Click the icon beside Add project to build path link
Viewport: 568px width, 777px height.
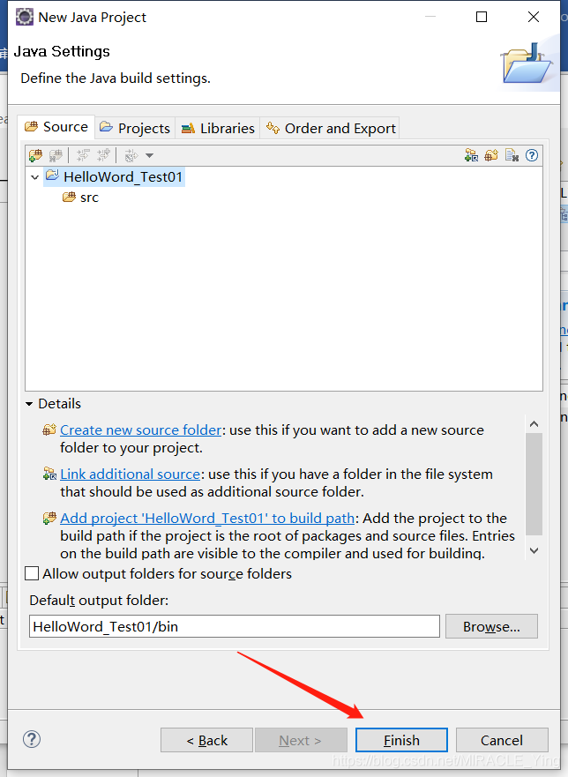coord(49,518)
